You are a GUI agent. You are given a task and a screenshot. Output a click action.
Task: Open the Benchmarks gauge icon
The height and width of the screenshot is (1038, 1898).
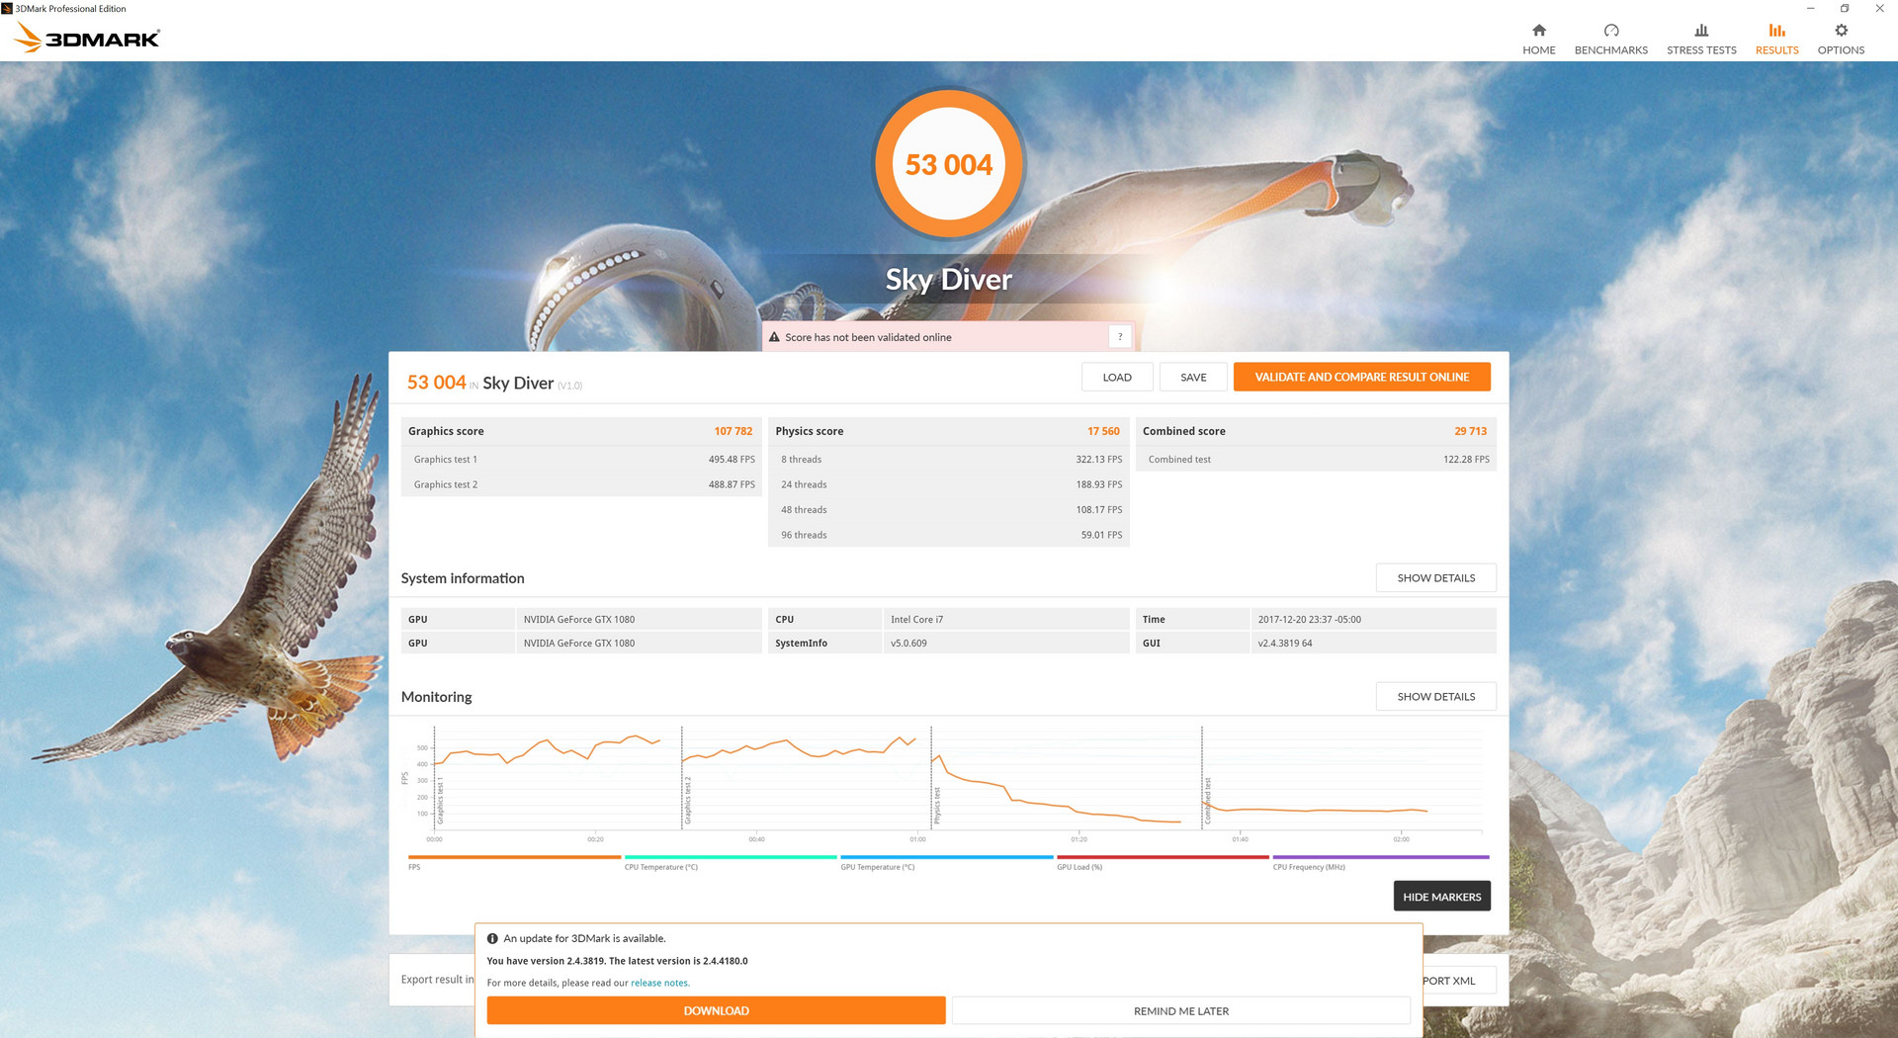click(1610, 31)
